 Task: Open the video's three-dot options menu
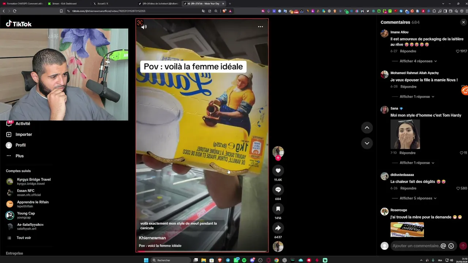coord(260,27)
